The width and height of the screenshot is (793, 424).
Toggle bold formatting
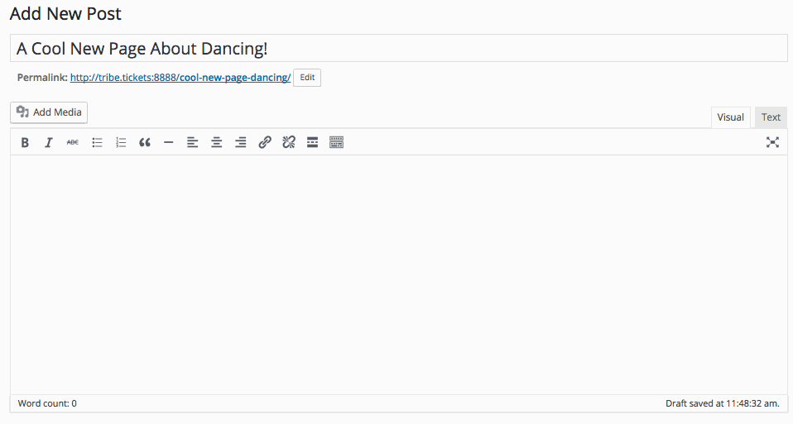[25, 142]
